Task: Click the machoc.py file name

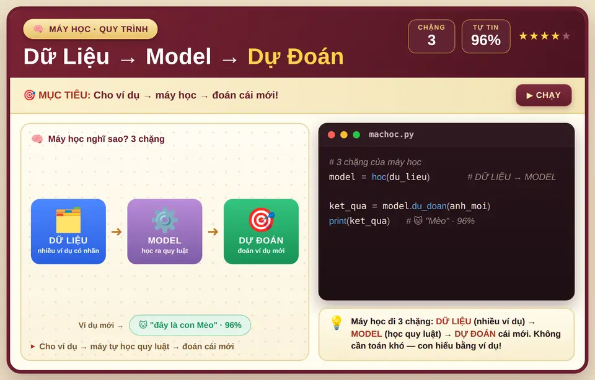Action: [x=391, y=134]
